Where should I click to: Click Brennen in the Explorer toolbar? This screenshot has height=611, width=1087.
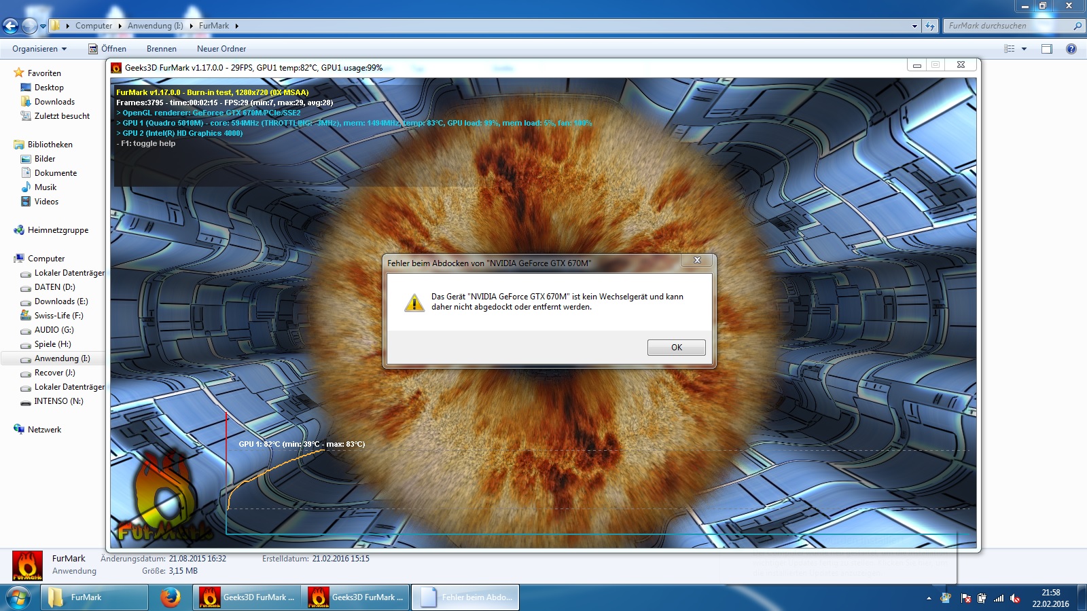pyautogui.click(x=162, y=49)
